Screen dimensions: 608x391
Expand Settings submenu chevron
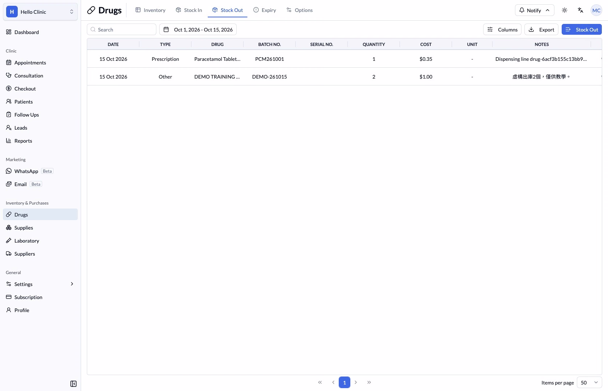coord(72,284)
